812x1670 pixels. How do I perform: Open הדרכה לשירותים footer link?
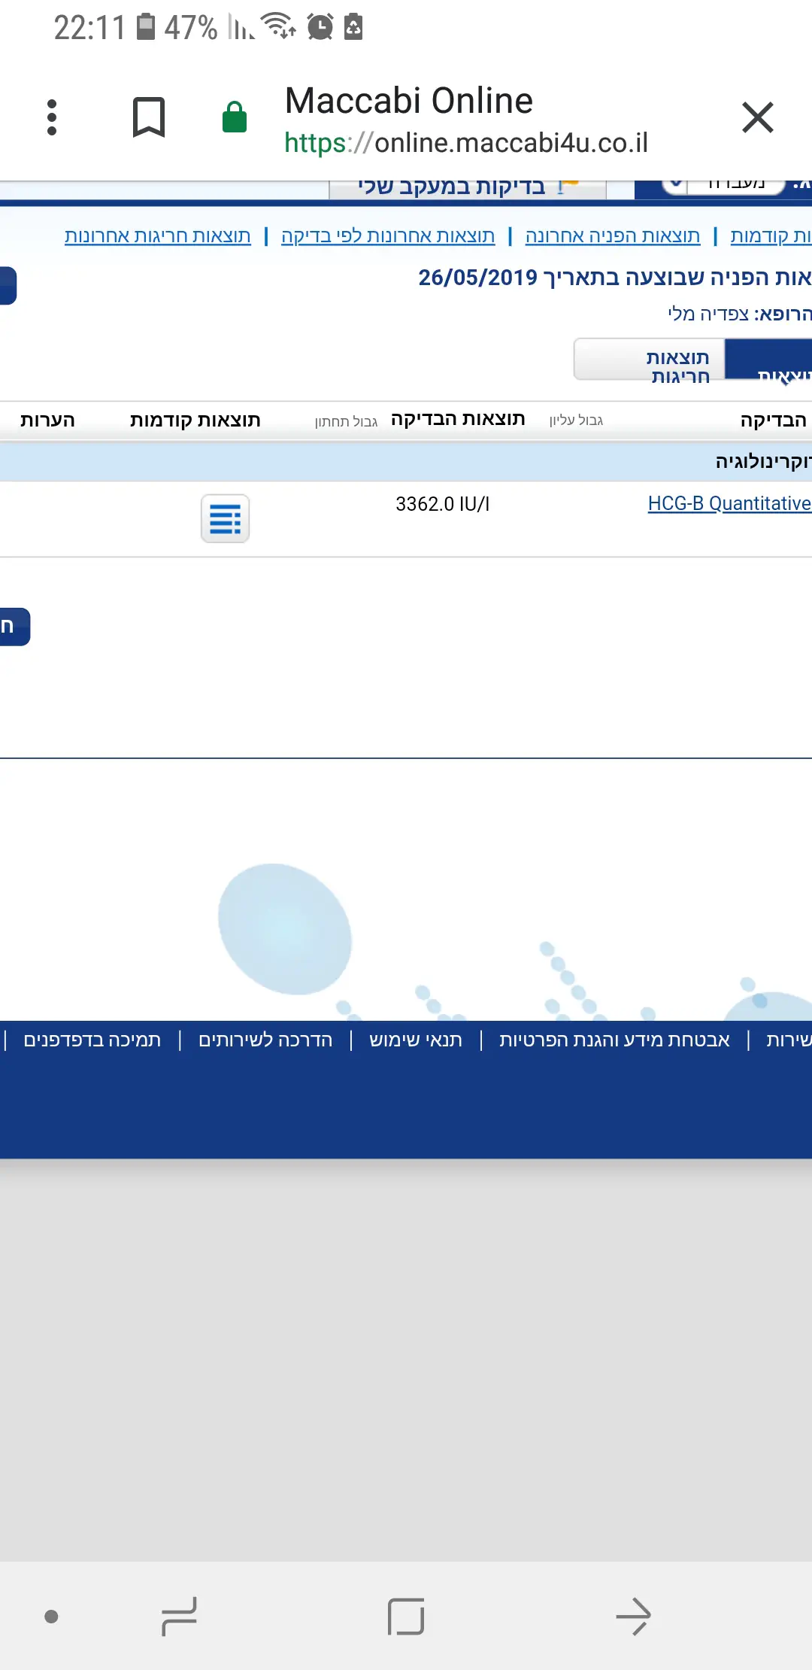coord(265,1040)
